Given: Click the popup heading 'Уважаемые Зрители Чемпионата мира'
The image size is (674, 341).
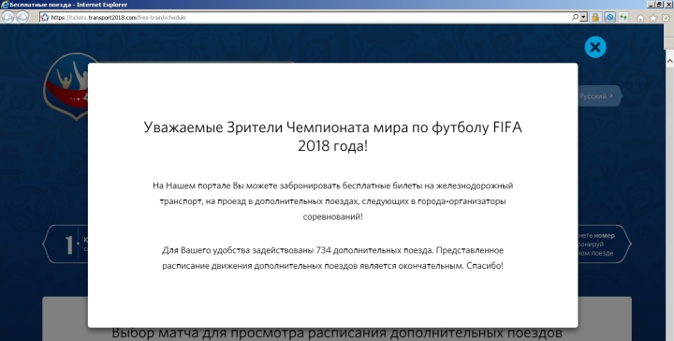Looking at the screenshot, I should (332, 137).
